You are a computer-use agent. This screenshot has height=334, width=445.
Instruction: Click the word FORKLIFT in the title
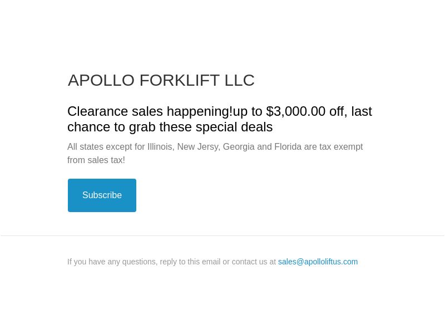click(179, 80)
